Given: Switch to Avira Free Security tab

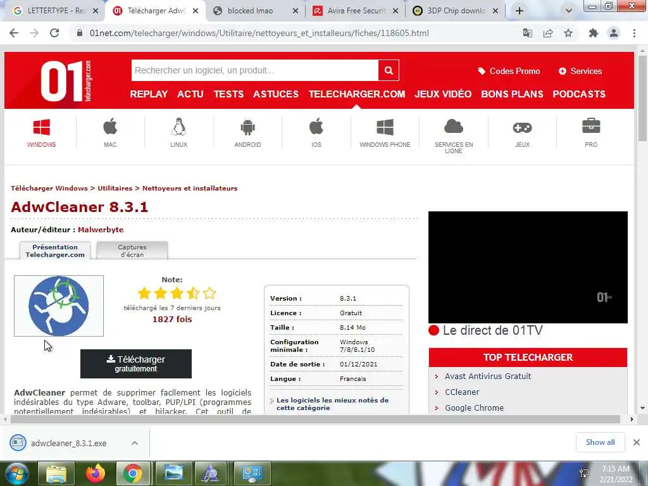Looking at the screenshot, I should coord(356,11).
